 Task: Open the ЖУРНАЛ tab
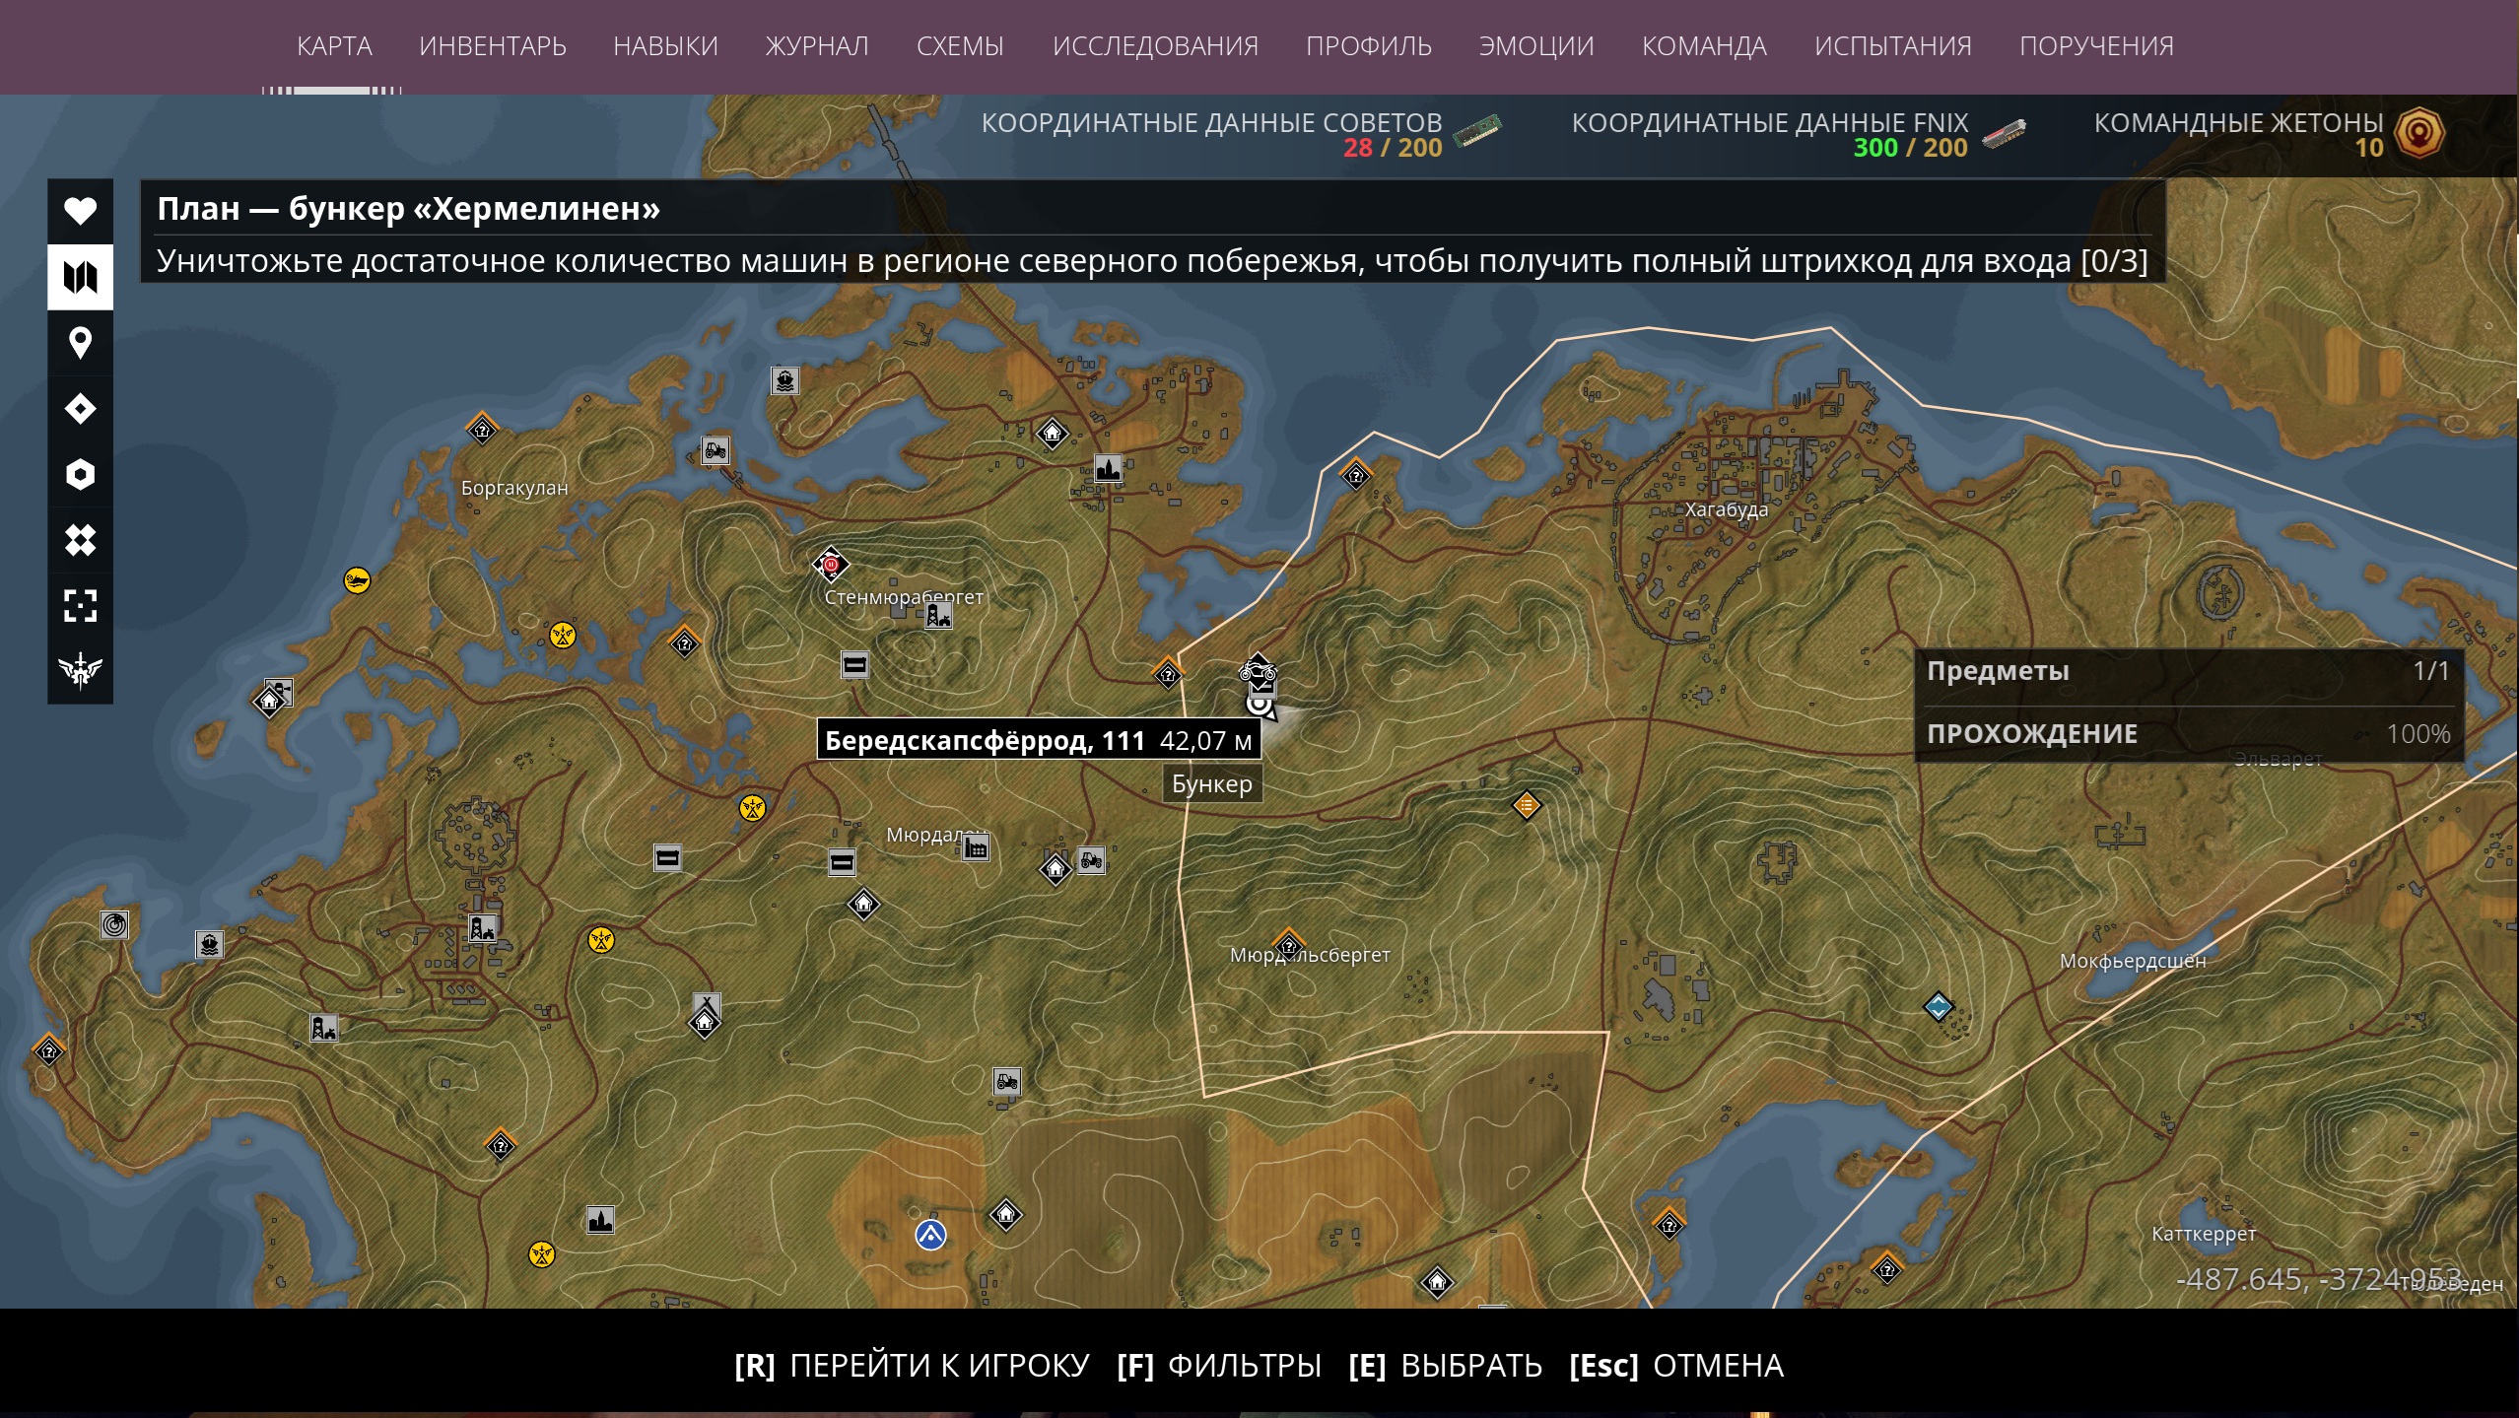pos(817,46)
